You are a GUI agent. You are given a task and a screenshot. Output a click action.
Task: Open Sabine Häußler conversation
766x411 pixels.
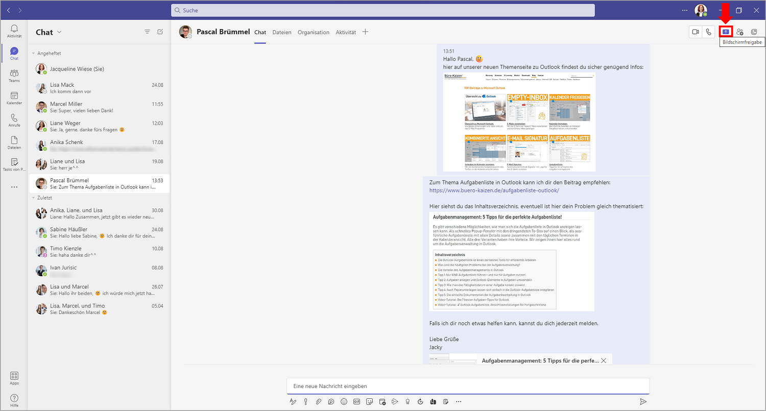[x=99, y=232]
